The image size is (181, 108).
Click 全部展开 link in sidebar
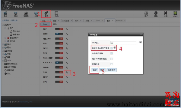5,20
